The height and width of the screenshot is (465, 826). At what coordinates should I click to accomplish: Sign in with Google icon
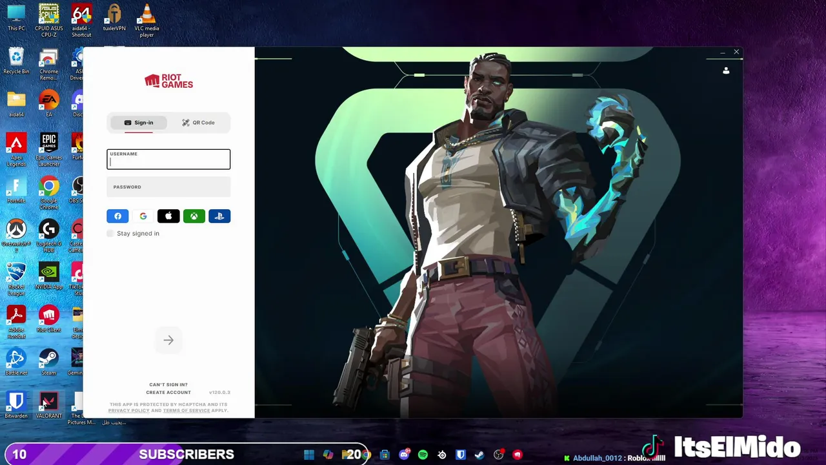click(143, 216)
